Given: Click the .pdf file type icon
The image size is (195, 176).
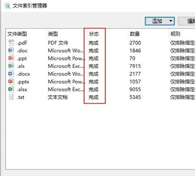Looking at the screenshot, I should [11, 43].
